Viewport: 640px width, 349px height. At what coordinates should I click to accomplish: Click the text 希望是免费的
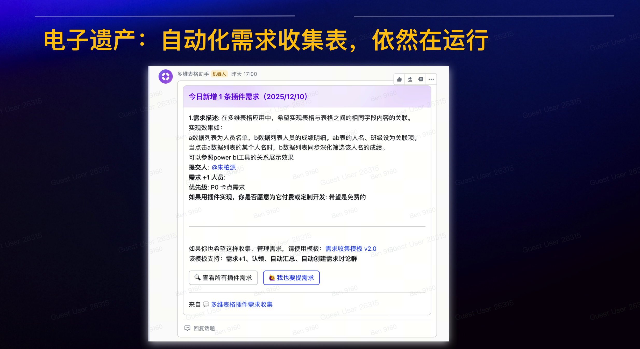click(347, 197)
